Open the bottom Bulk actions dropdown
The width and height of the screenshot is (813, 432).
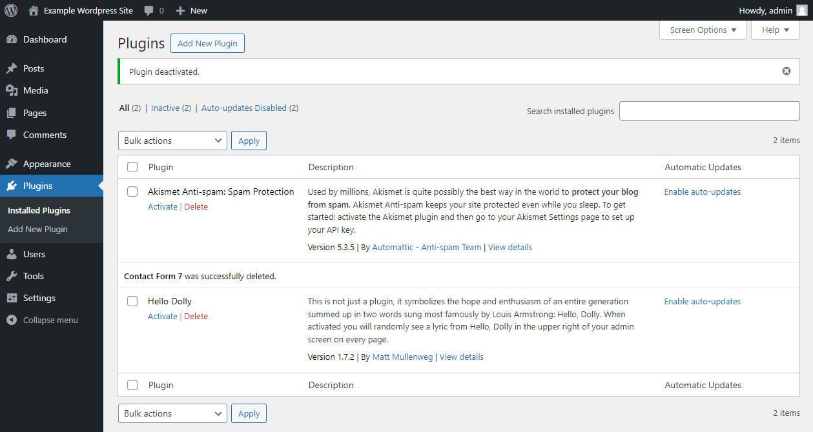[x=172, y=413]
